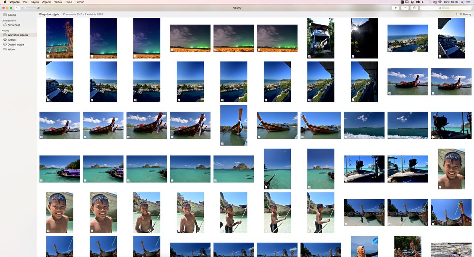Click the small-thumbnail icon left of zoom slider
Image resolution: width=474 pixels, height=257 pixels.
click(22, 8)
